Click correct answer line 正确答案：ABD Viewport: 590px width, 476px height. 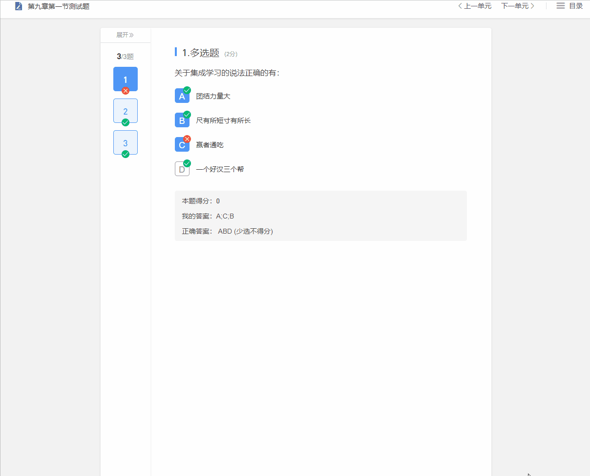[x=228, y=231]
